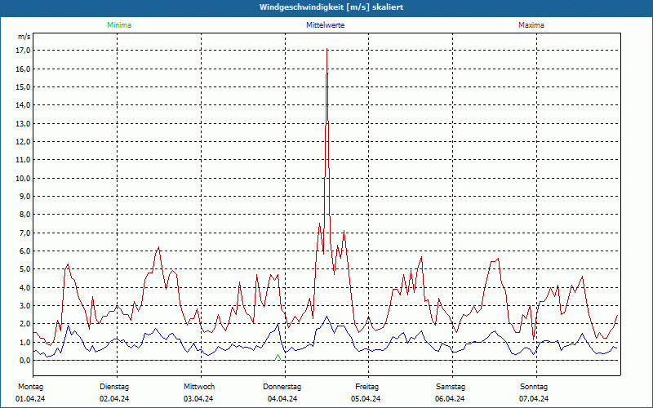Click the 14,0 y-axis value
Screen dimensions: 653x408
pos(24,105)
